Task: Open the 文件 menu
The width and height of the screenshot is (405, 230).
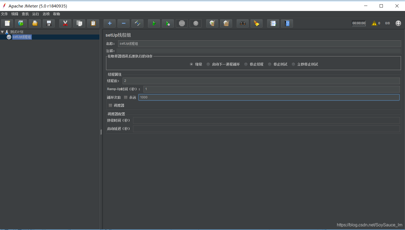Action: click(x=5, y=14)
